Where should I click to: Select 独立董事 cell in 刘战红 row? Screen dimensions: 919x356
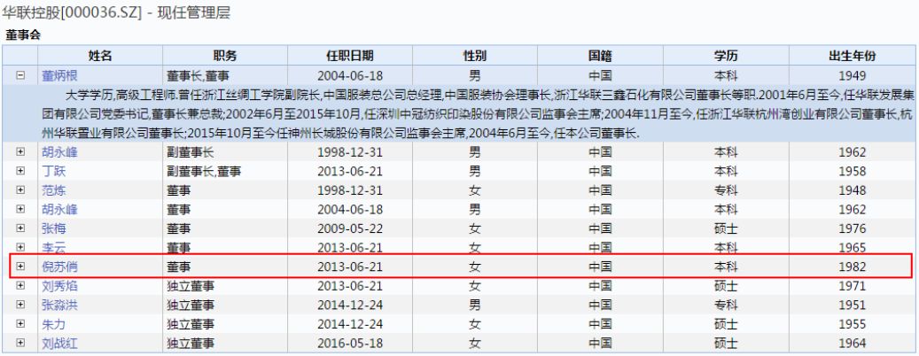[225, 343]
